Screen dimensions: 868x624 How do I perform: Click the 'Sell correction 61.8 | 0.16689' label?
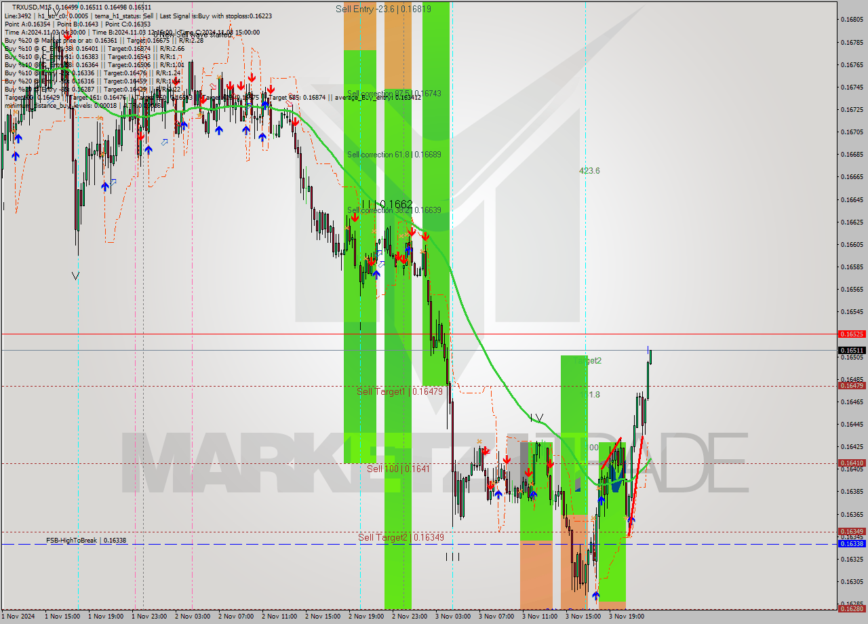click(x=394, y=155)
